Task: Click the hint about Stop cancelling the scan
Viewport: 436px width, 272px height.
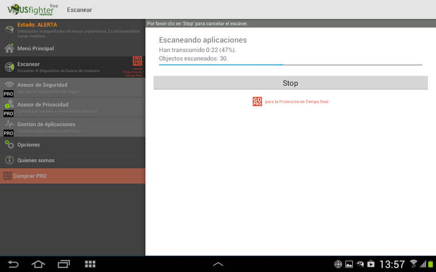Action: [x=197, y=23]
